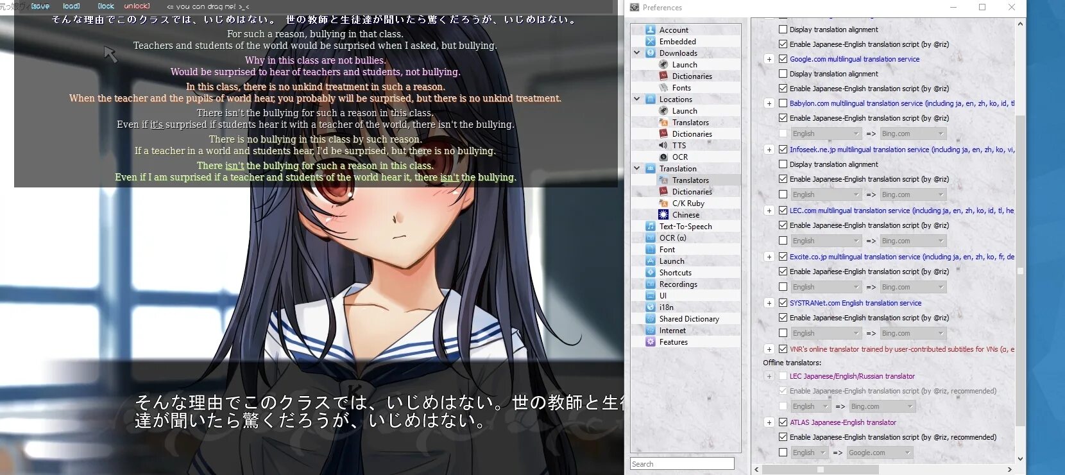This screenshot has width=1065, height=475.
Task: Click the 'you can drag me' handle
Action: (x=208, y=6)
